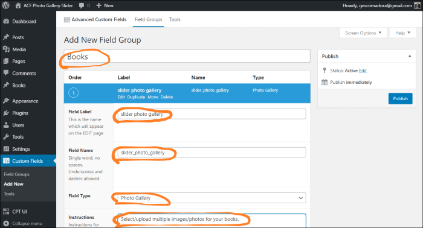This screenshot has height=228, width=423.
Task: Click Delete under slider photo gallery
Action: click(167, 97)
